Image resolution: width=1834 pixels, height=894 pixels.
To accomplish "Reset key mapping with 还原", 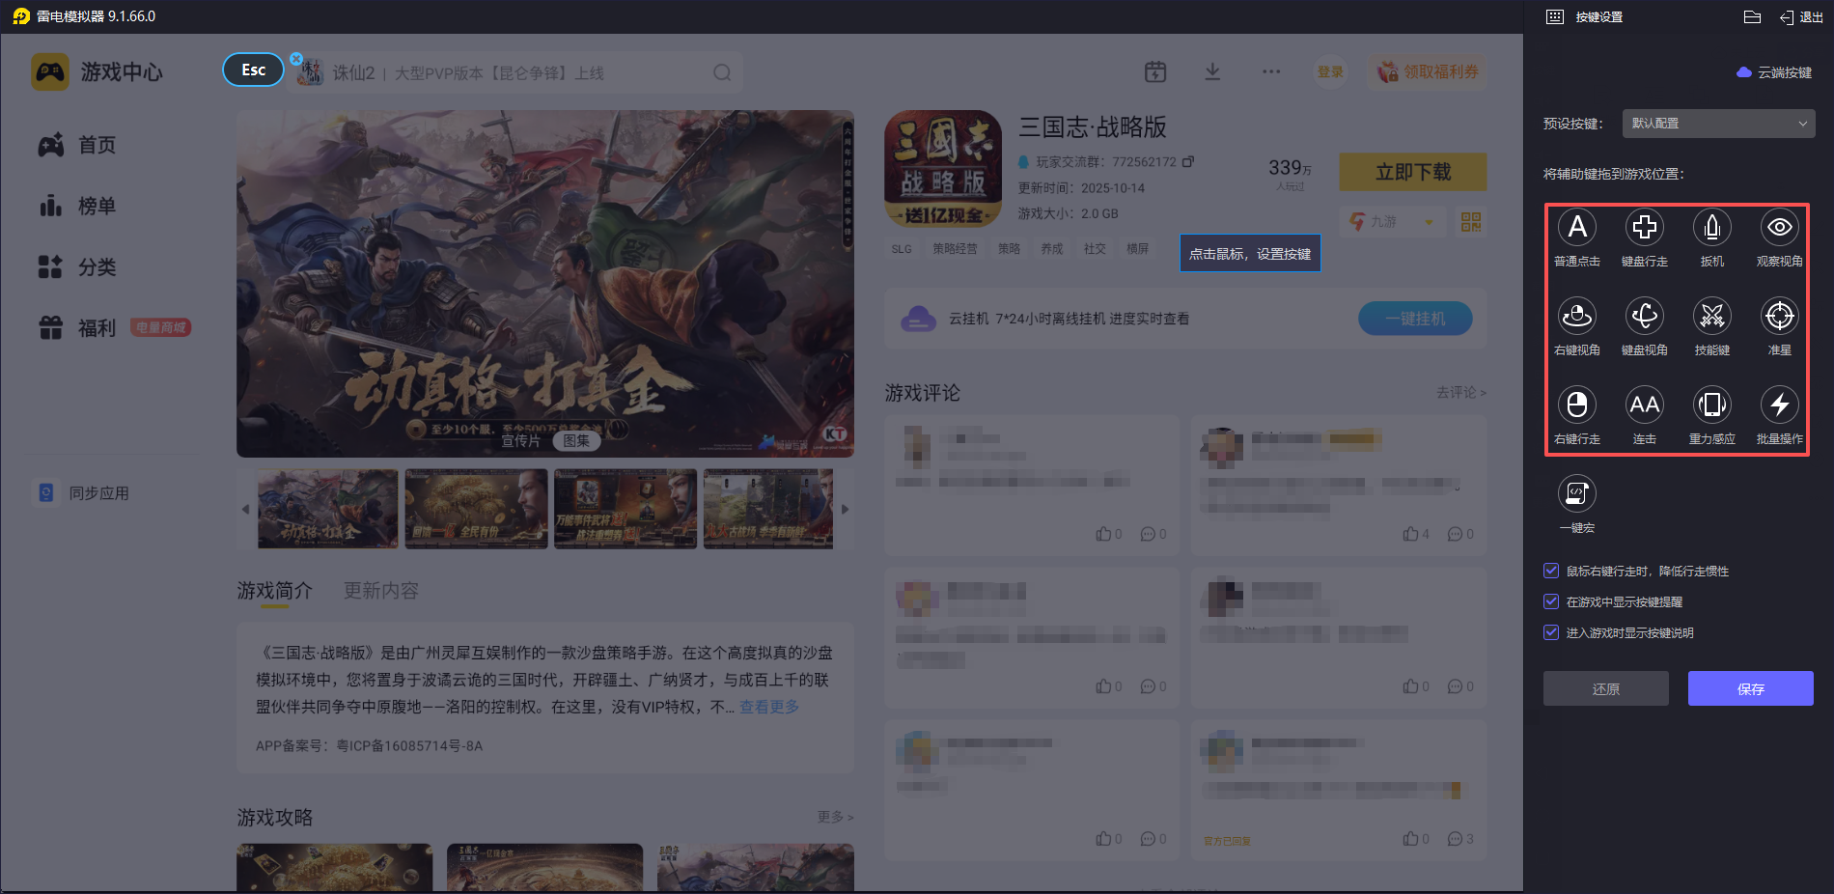I will click(1606, 688).
